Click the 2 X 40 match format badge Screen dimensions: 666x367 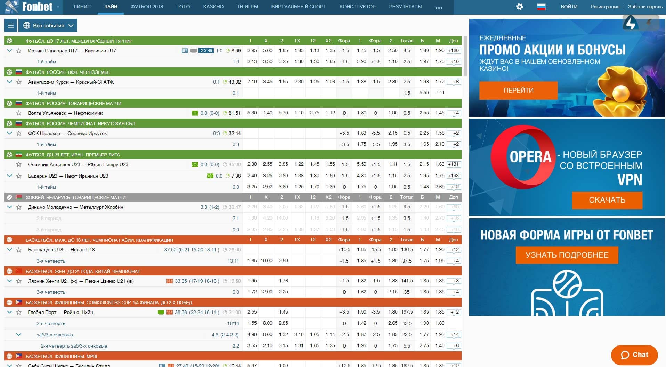tap(206, 51)
